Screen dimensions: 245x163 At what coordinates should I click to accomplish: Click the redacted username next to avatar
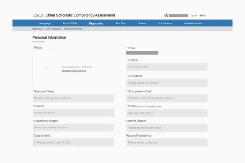[x=178, y=15]
